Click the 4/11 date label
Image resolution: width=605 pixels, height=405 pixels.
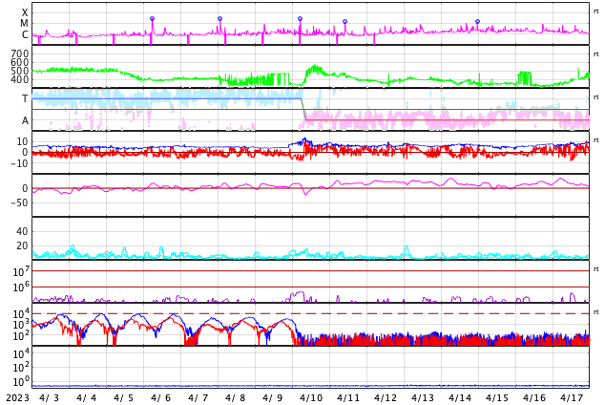click(x=348, y=398)
